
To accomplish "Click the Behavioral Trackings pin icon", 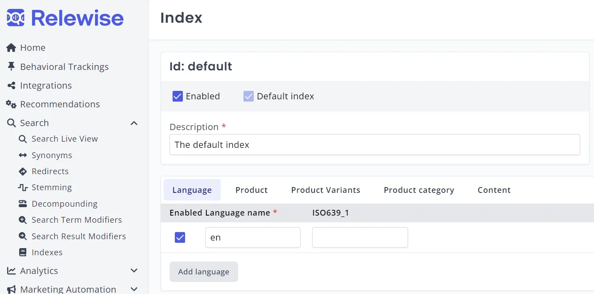I will click(11, 66).
